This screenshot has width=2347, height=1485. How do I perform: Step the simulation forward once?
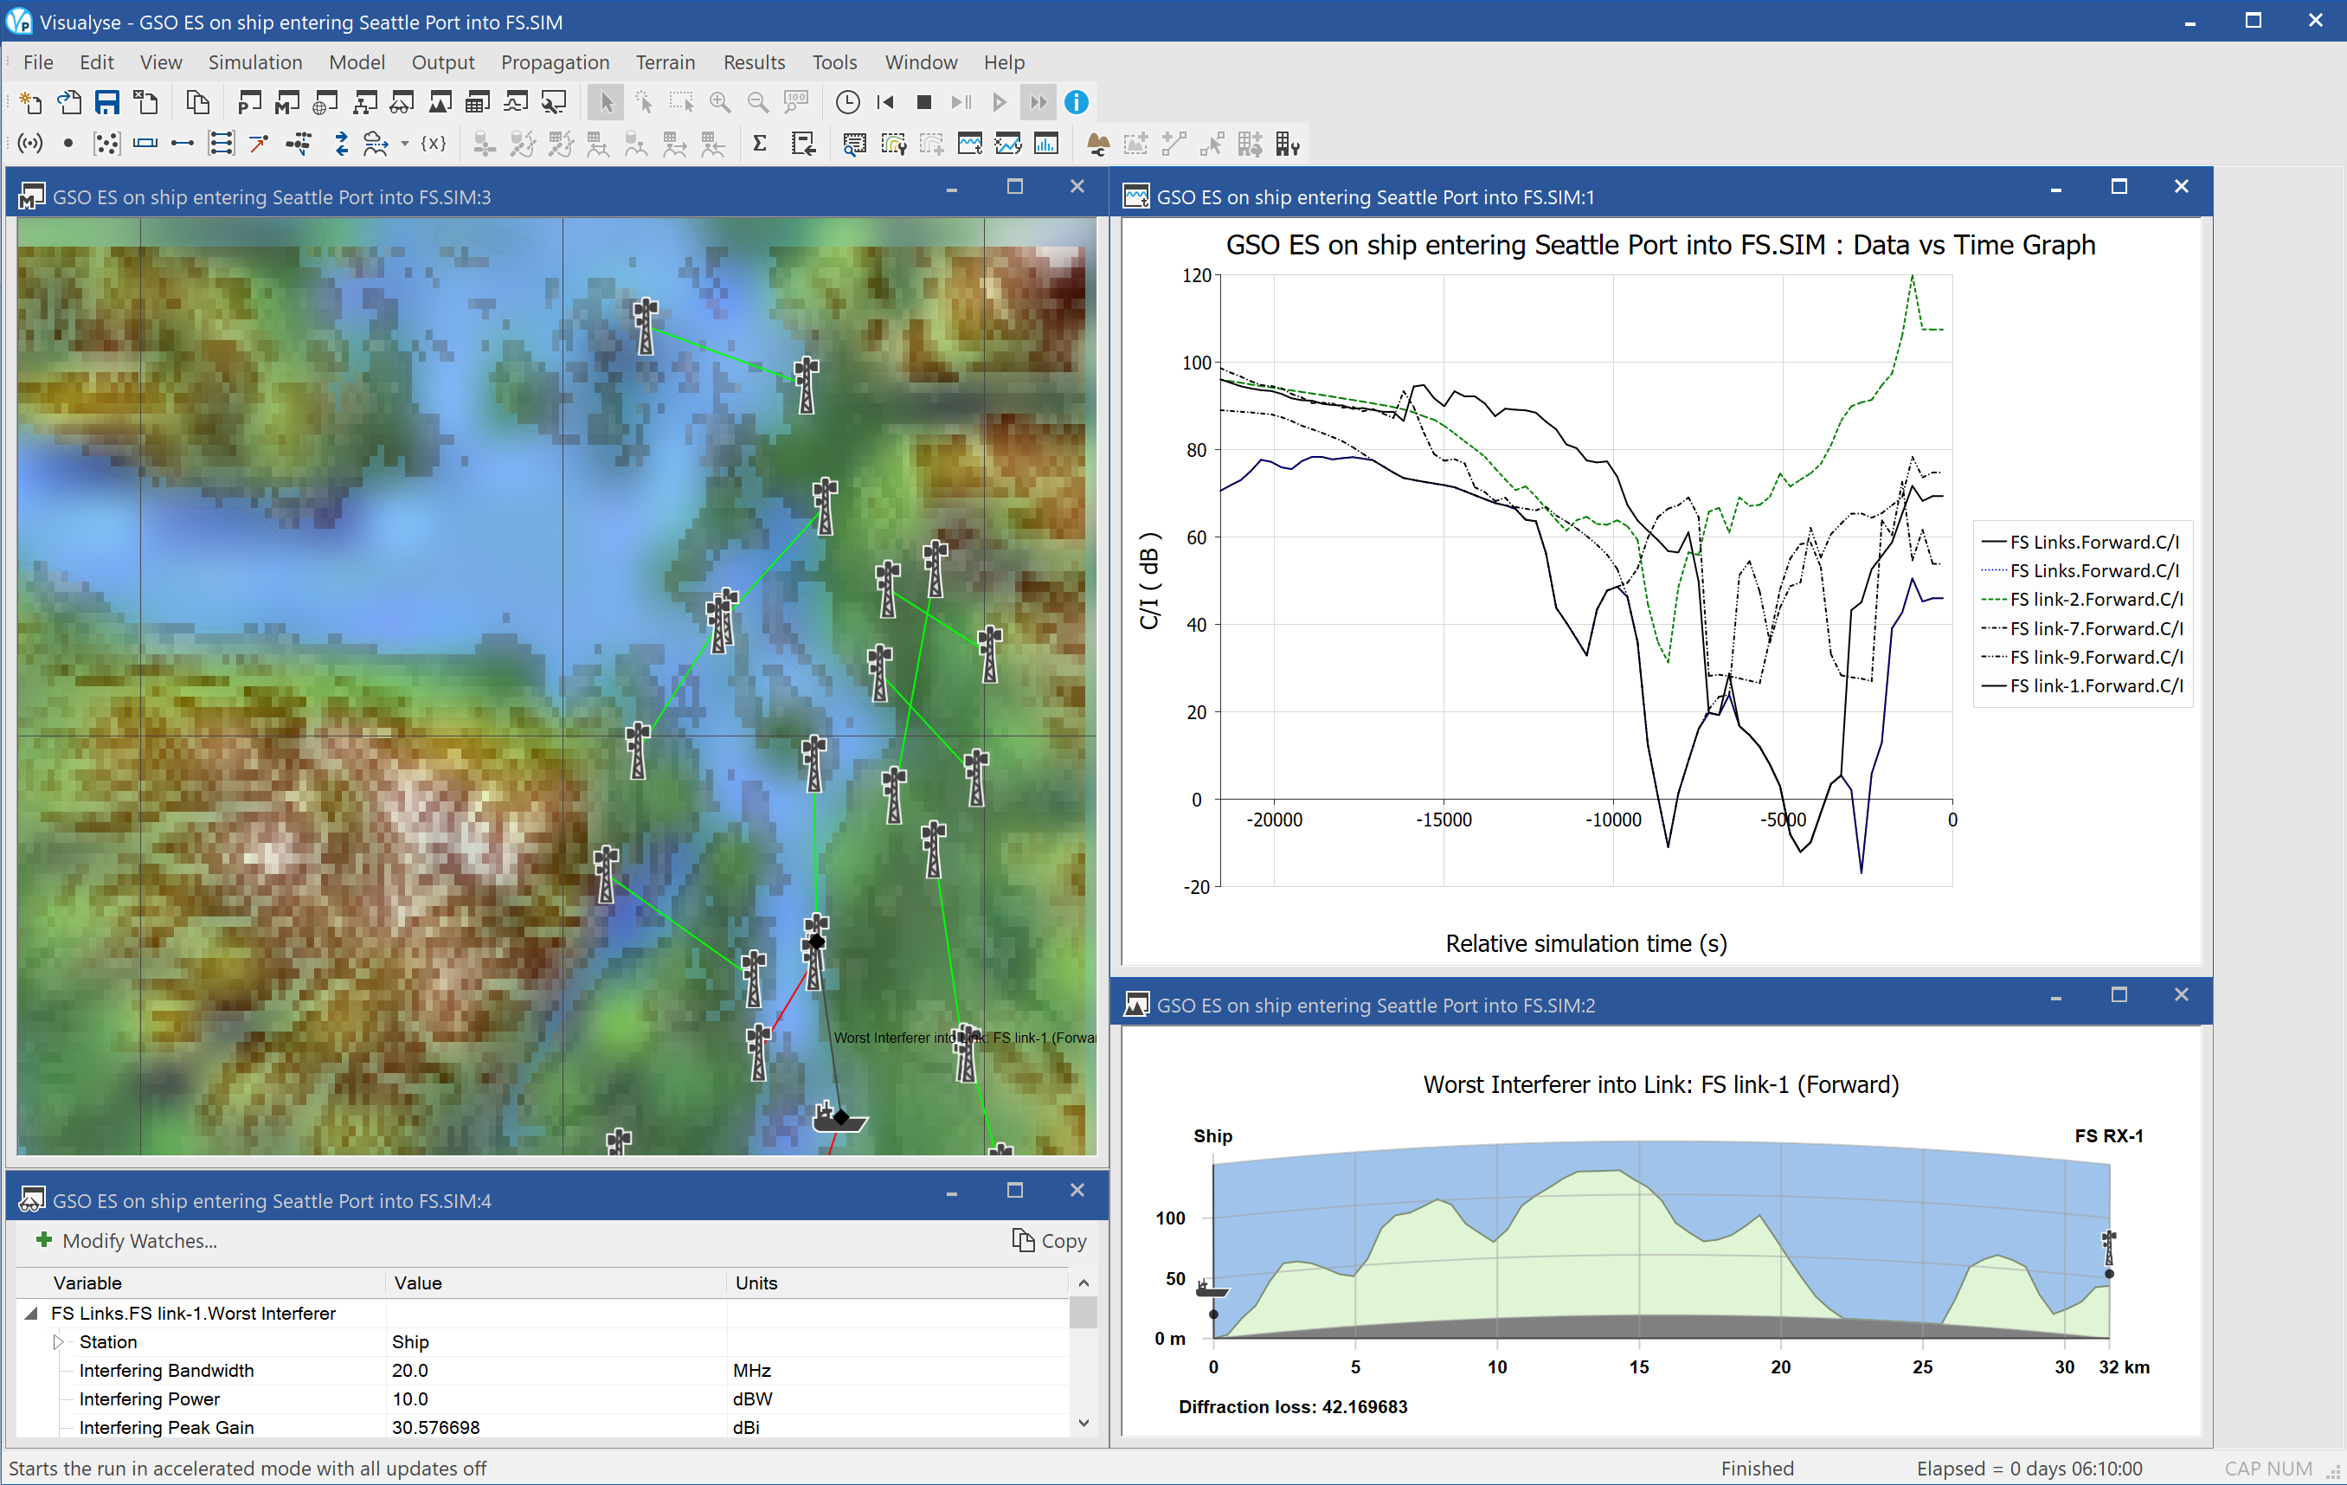[x=962, y=102]
